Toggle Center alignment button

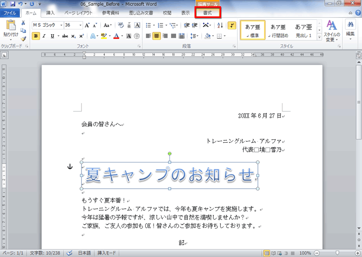pos(156,36)
